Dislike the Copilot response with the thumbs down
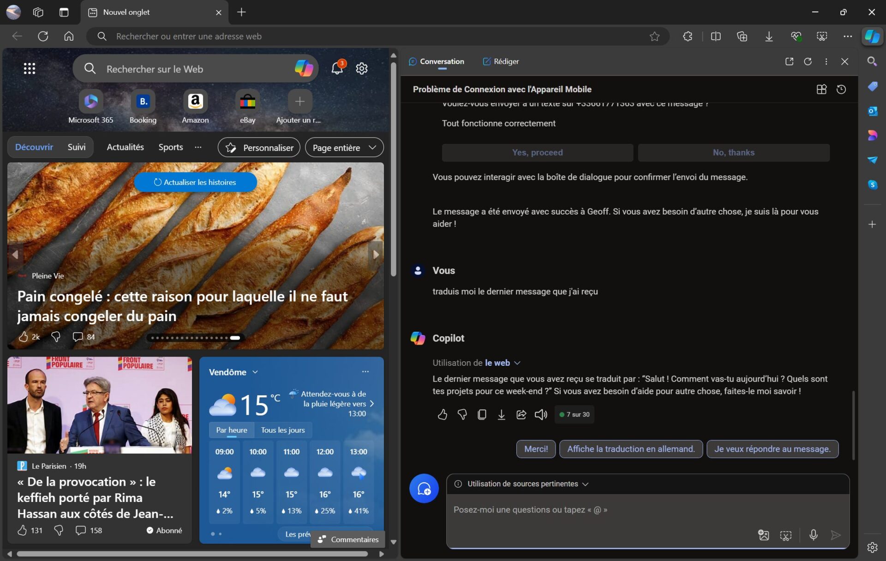The height and width of the screenshot is (561, 886). [462, 414]
